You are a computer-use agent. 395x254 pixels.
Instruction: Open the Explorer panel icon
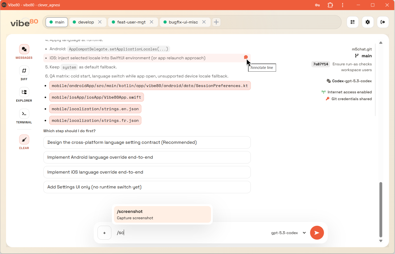pyautogui.click(x=24, y=92)
